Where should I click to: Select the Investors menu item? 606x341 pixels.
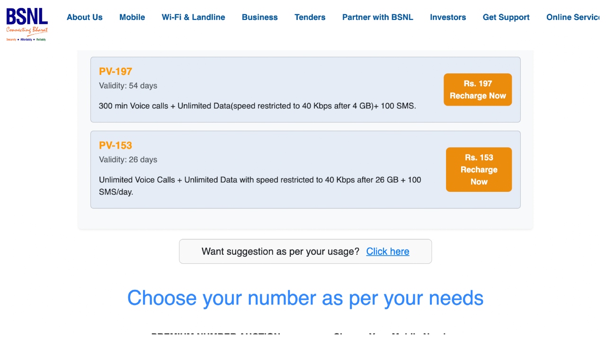coord(447,17)
